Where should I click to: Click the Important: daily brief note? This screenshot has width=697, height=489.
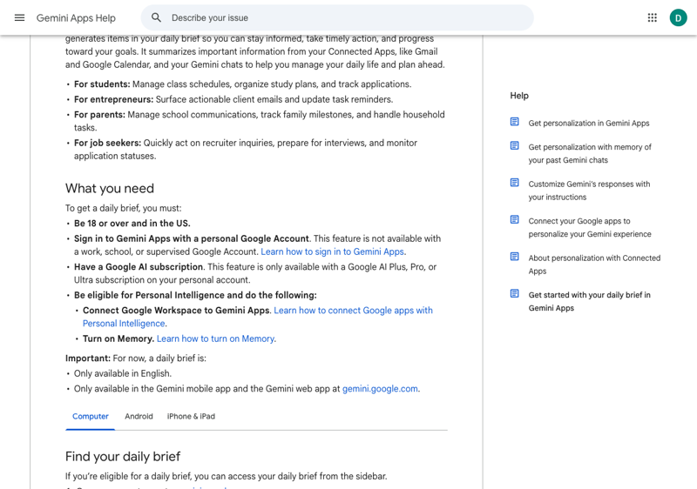point(136,358)
